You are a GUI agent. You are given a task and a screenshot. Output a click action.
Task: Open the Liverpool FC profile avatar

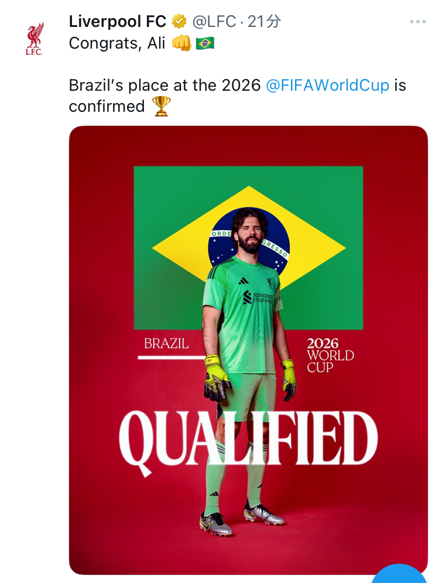[34, 38]
